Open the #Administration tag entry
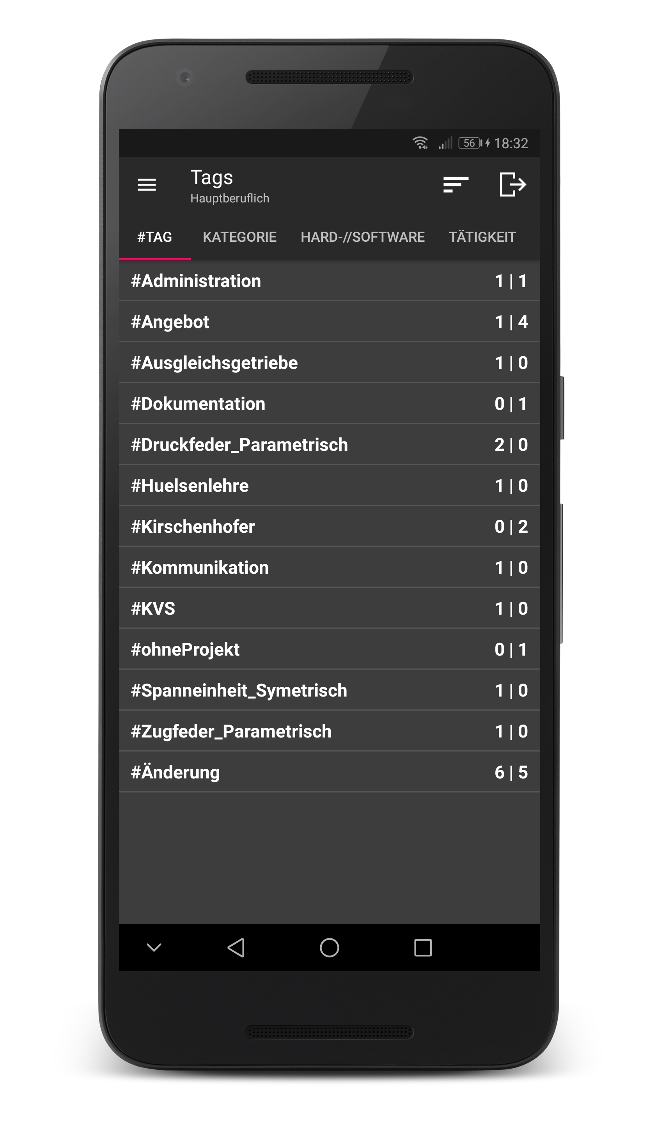663x1131 pixels. pos(329,281)
